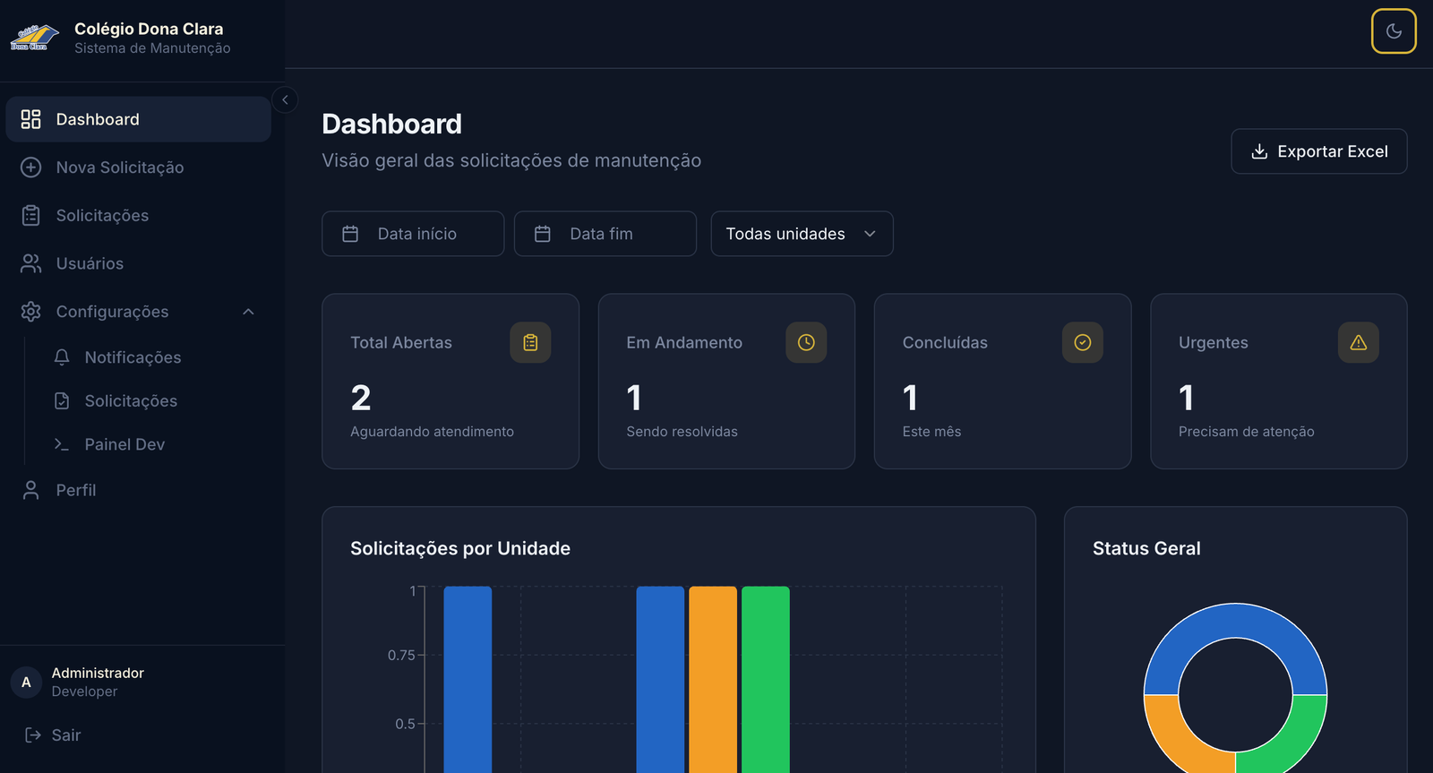Viewport: 1433px width, 773px height.
Task: Click the Total Abertas clipboard icon
Action: pos(530,342)
